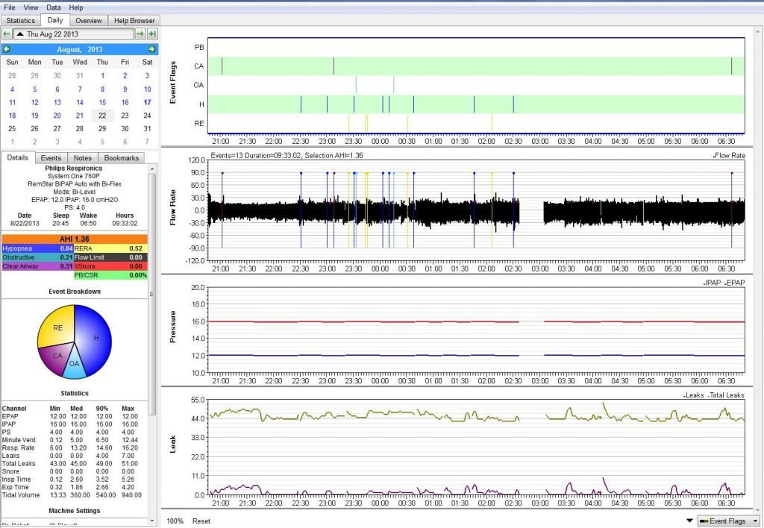
Task: Click the teal Obstructive legend cell
Action: 37,257
